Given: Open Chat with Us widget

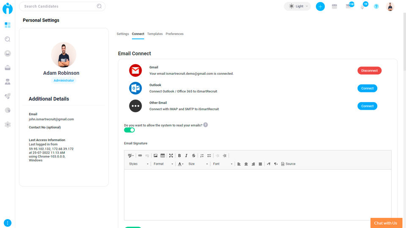Looking at the screenshot, I should click(x=386, y=223).
